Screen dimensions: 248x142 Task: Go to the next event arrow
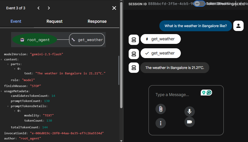point(49,8)
